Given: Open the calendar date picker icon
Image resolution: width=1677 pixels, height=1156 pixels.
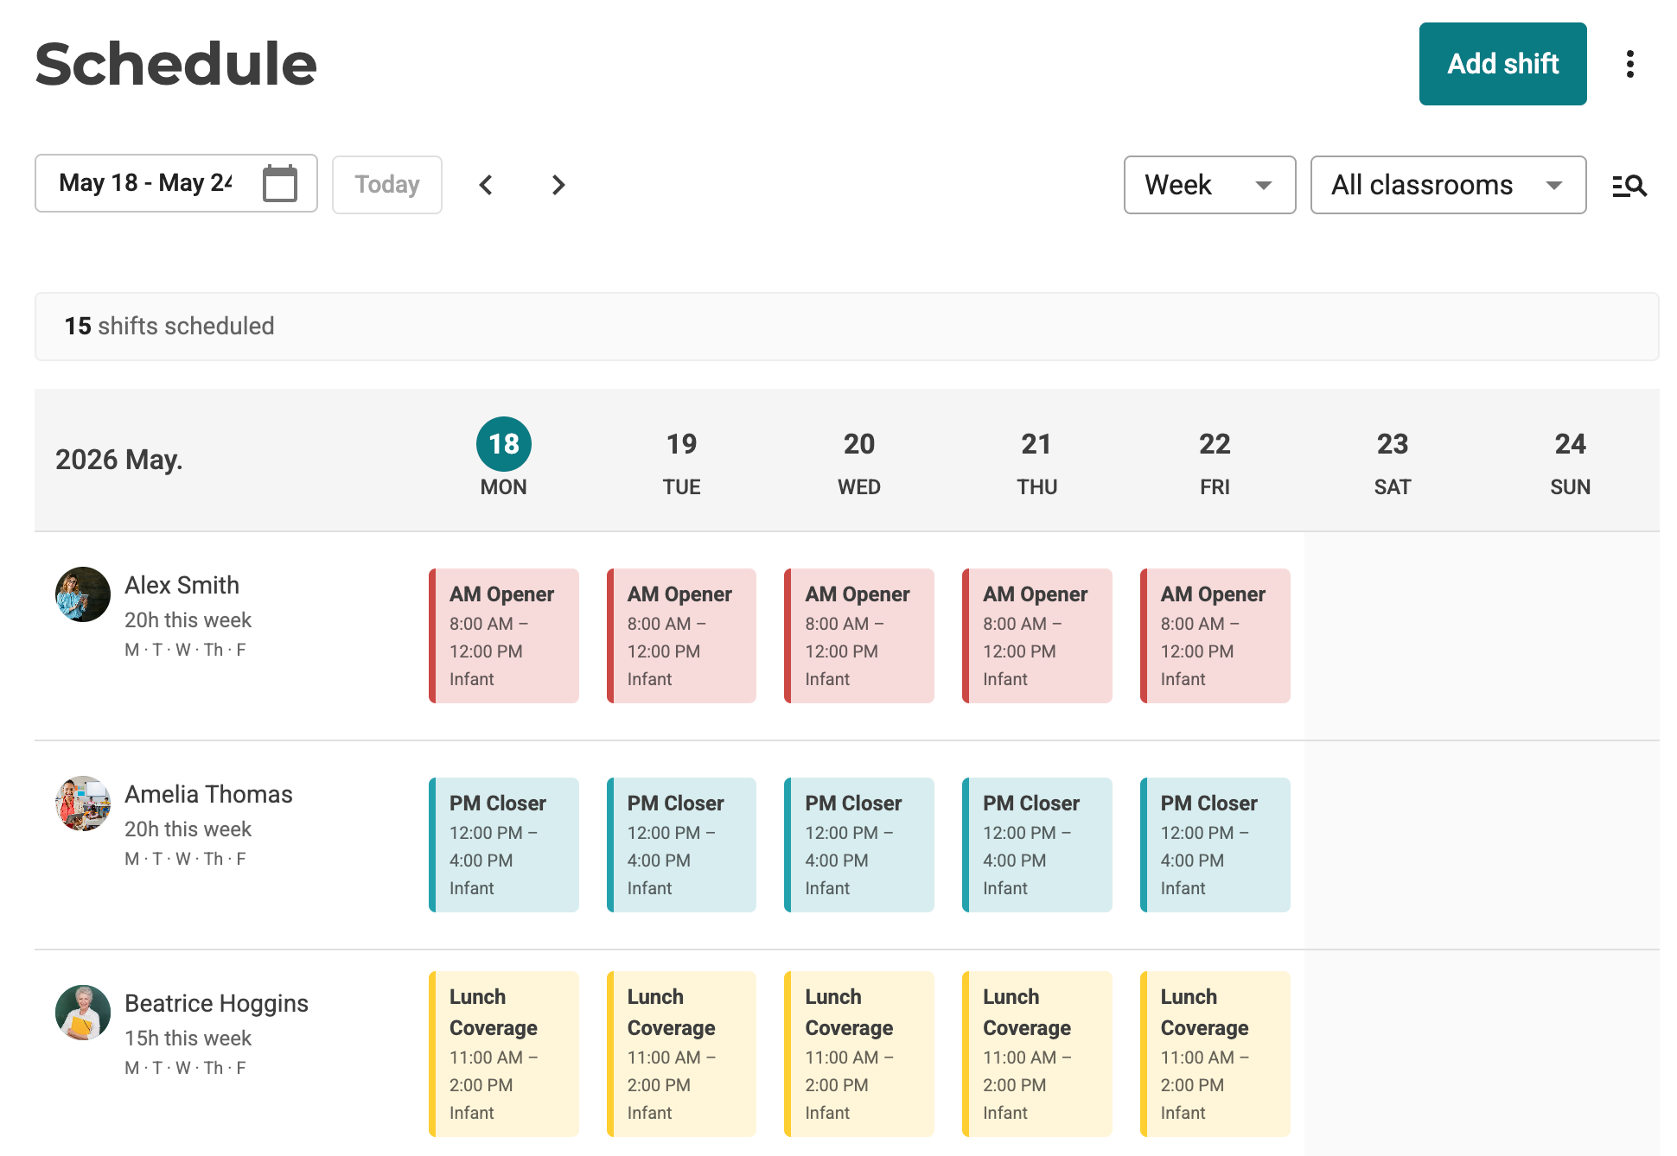Looking at the screenshot, I should click(x=280, y=183).
